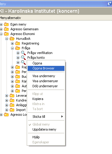Select the Fråga folder label
The image size is (112, 154).
click(x=26, y=48)
